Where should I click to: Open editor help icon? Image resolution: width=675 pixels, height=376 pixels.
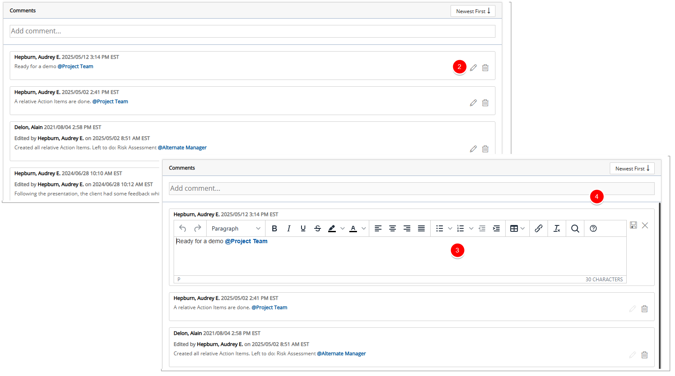click(x=593, y=228)
